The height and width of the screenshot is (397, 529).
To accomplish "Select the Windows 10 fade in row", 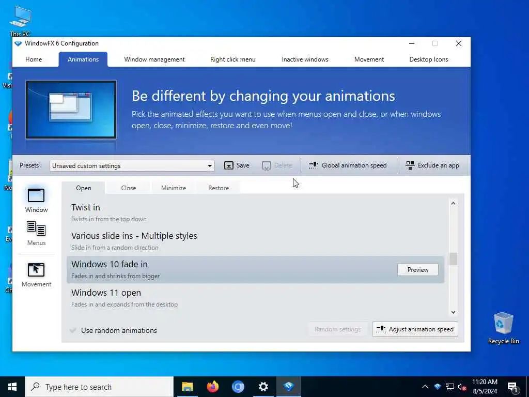I will [255, 269].
